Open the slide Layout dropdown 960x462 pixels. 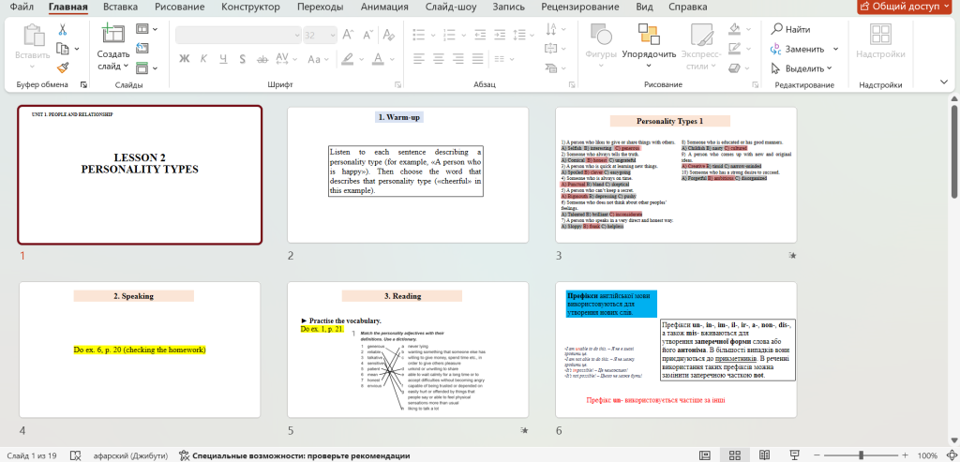[x=146, y=30]
